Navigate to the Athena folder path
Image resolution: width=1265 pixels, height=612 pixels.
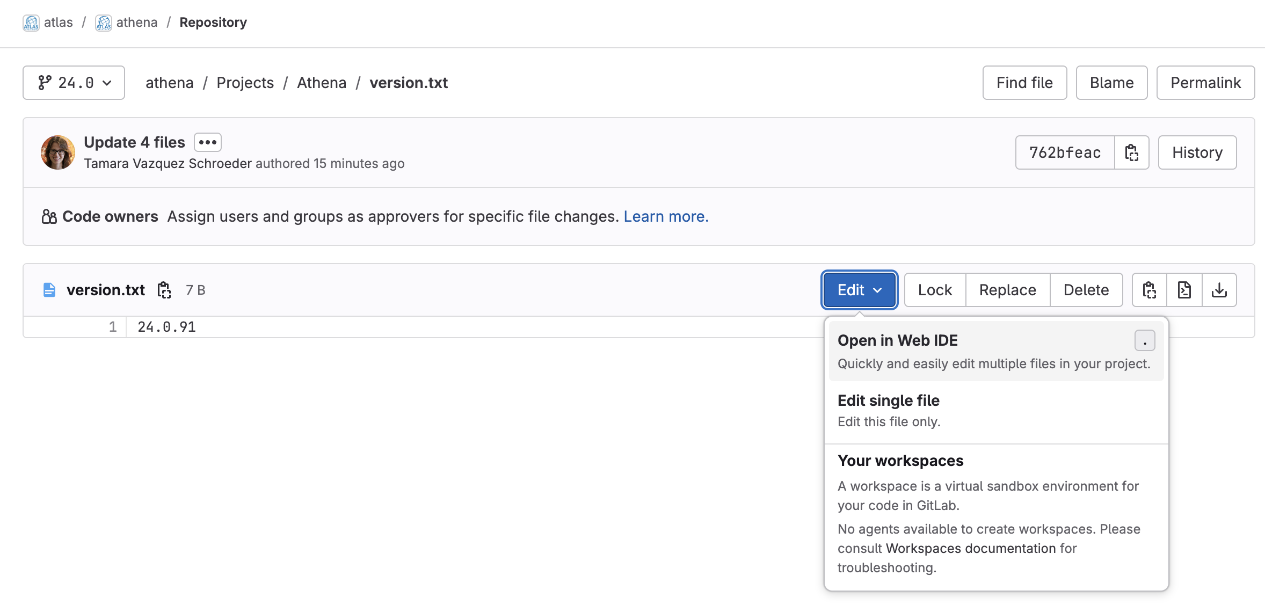[x=322, y=83]
